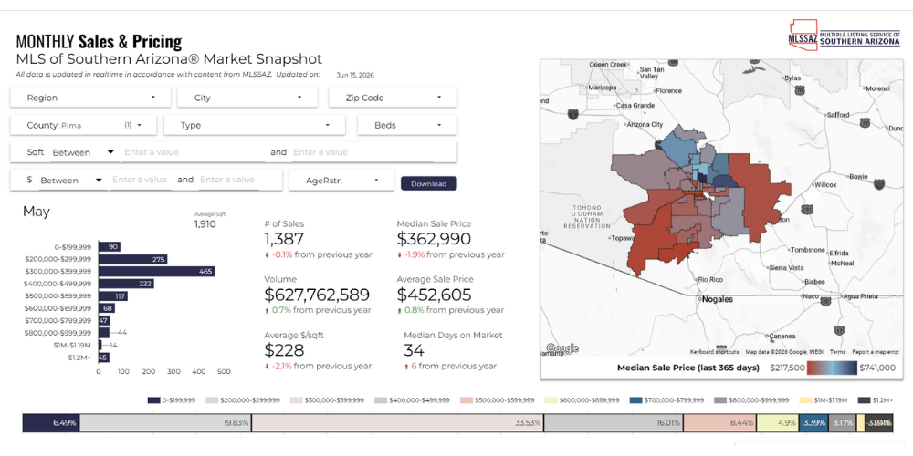The image size is (913, 456).
Task: Click the Jun 15, 2026 update date
Action: [354, 75]
